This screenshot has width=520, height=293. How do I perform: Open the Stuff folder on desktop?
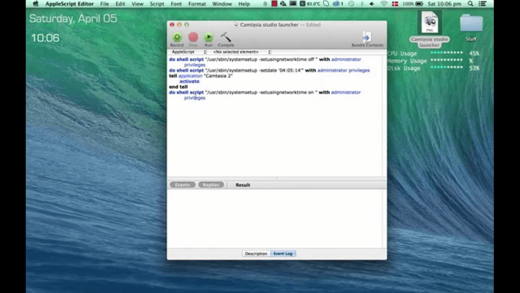click(471, 25)
